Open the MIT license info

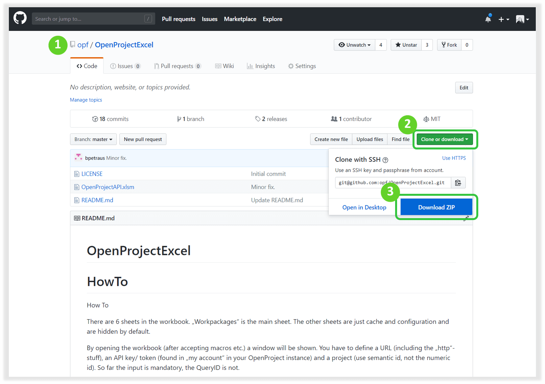pyautogui.click(x=432, y=119)
